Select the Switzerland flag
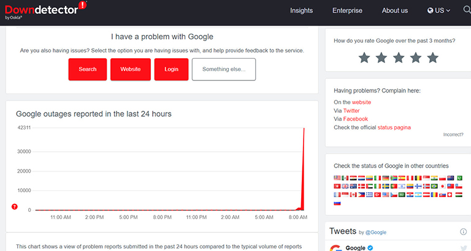 (450, 195)
